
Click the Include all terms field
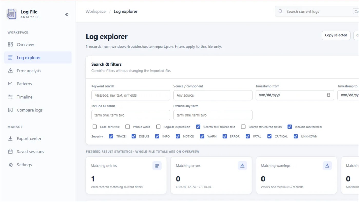131,115
